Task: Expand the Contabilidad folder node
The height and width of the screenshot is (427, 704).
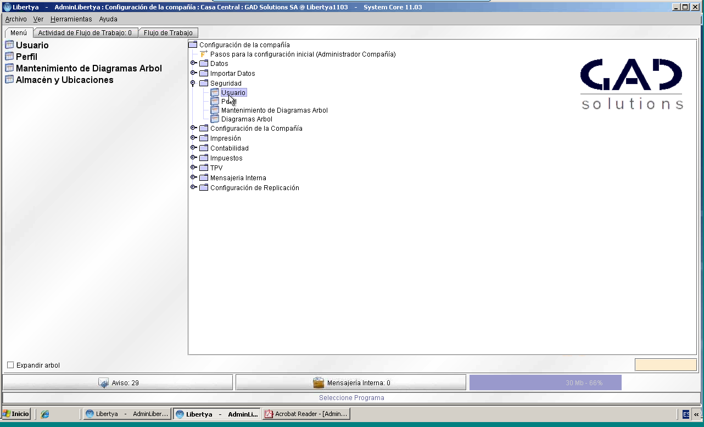Action: click(193, 148)
